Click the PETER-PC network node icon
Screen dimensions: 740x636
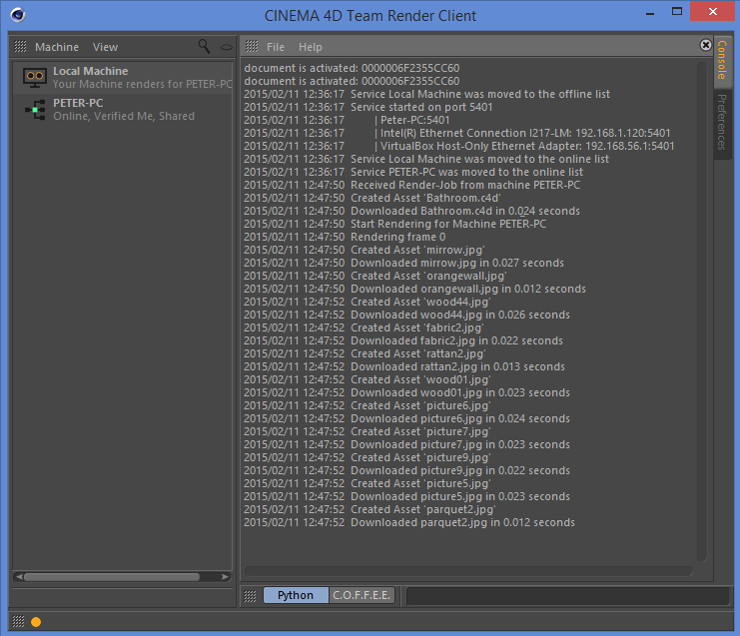pyautogui.click(x=35, y=110)
